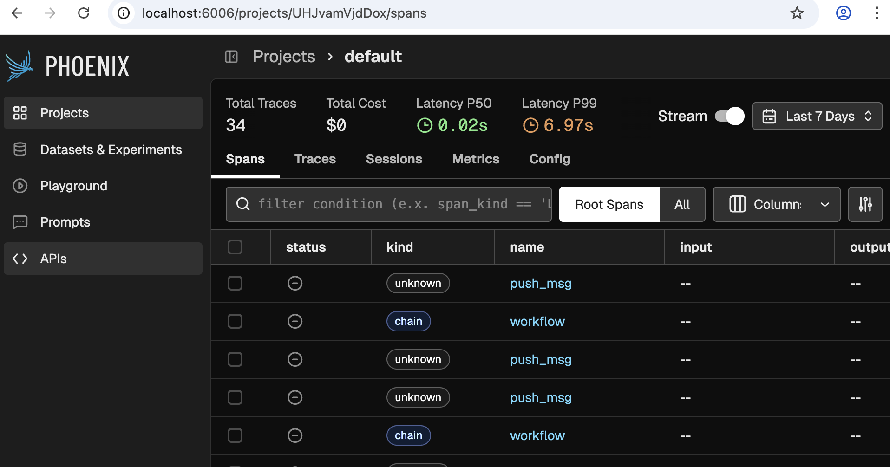Select the first push_msg row checkbox

(x=235, y=283)
